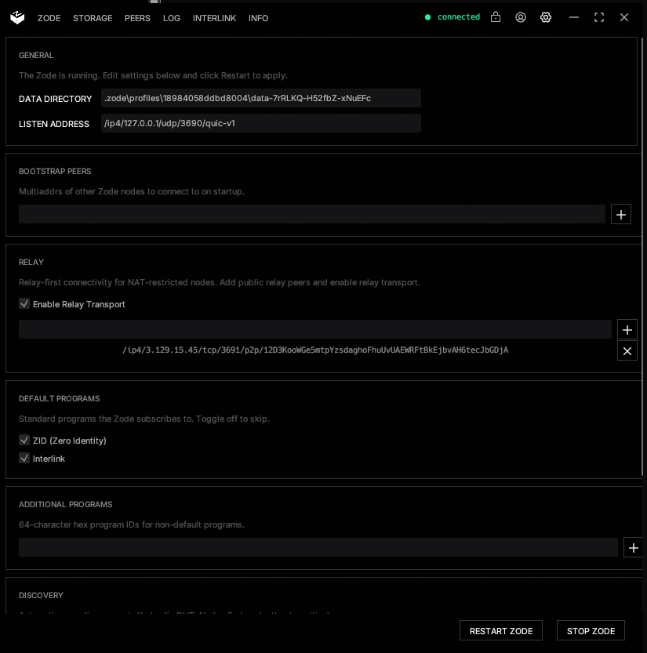Click the DATA DIRECTORY label
Viewport: 647px width, 653px height.
point(55,99)
